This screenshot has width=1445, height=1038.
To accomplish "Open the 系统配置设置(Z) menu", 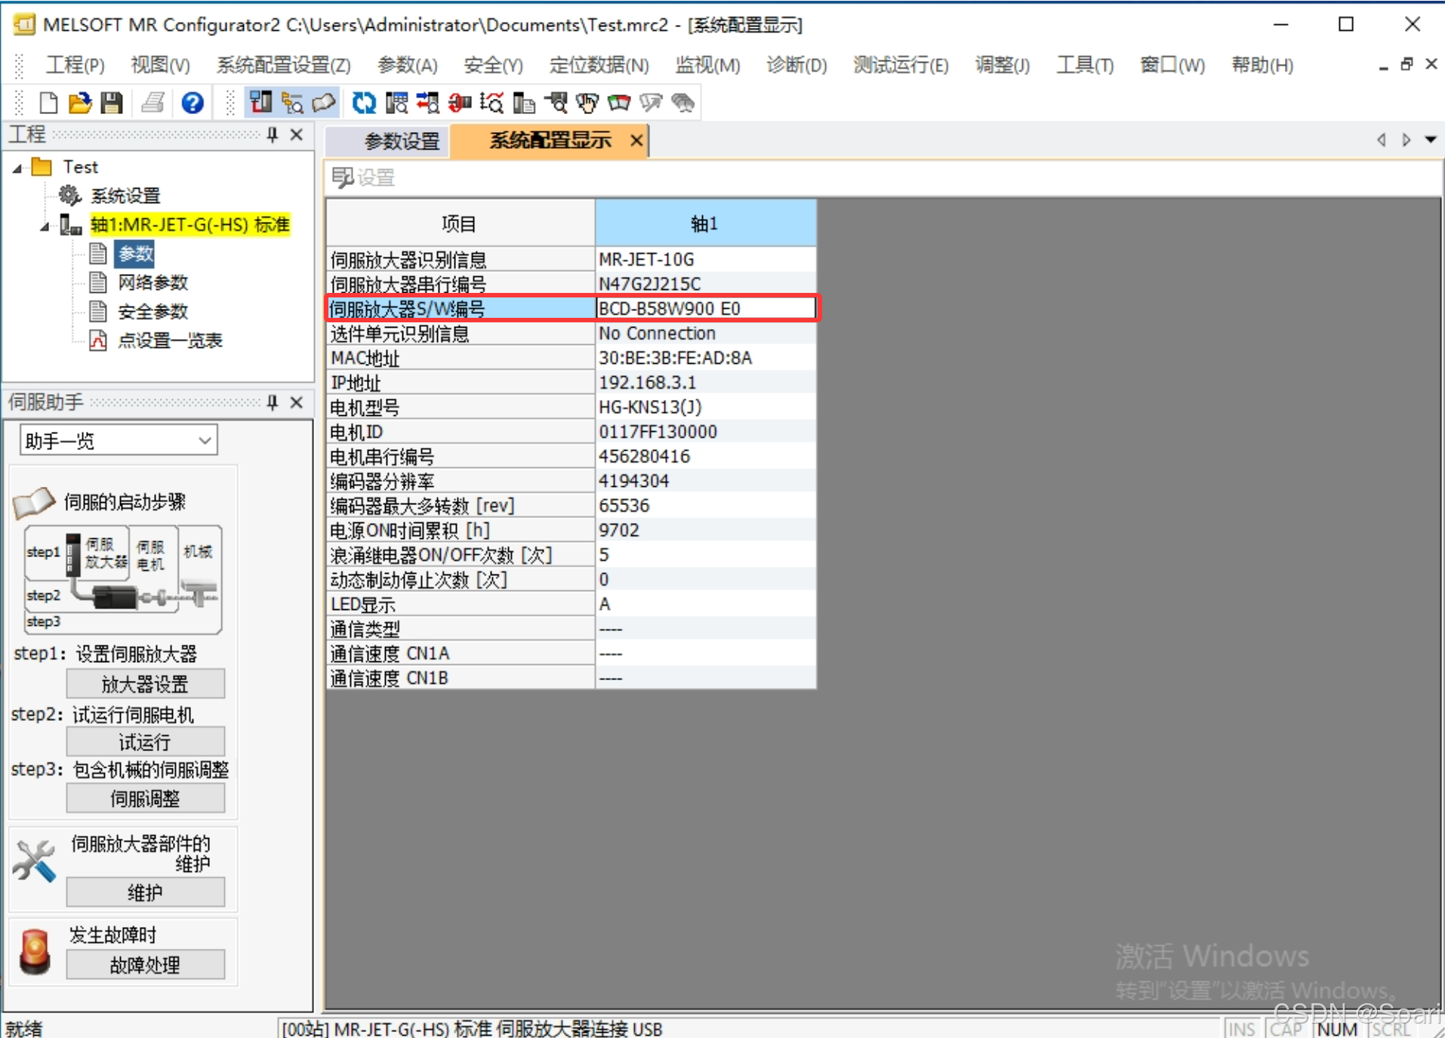I will (x=284, y=66).
